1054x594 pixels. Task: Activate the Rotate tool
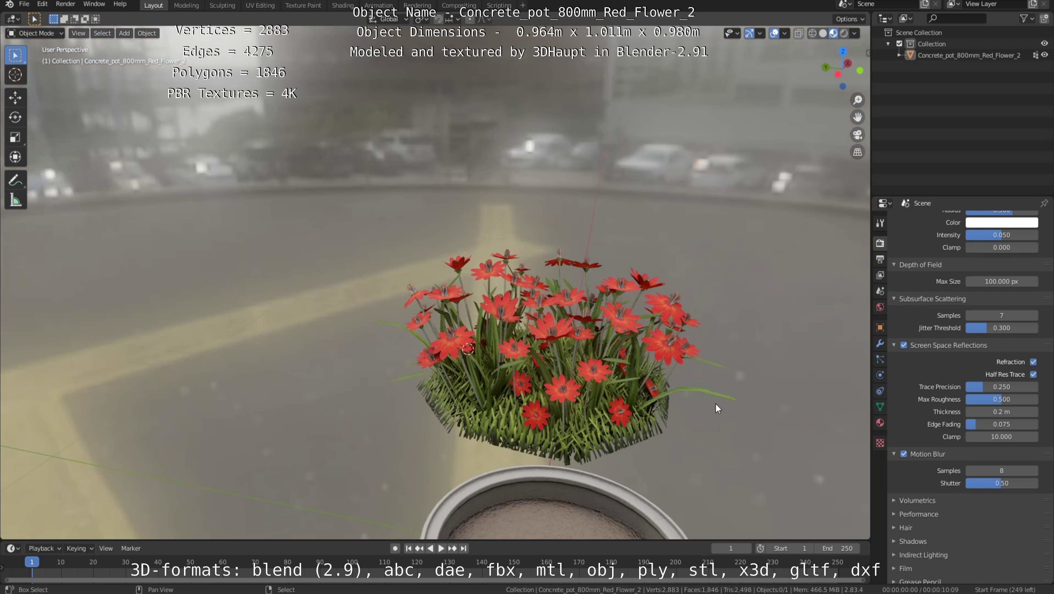[15, 117]
